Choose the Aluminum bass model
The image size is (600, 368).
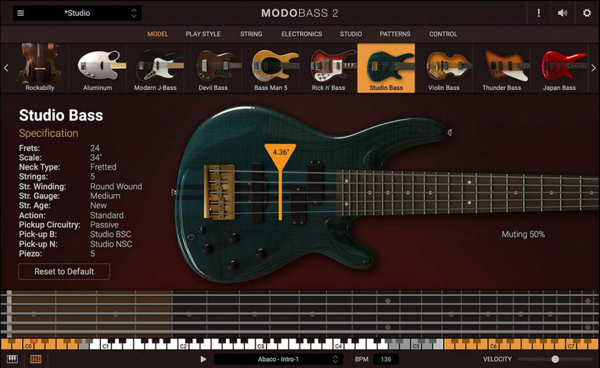[98, 68]
